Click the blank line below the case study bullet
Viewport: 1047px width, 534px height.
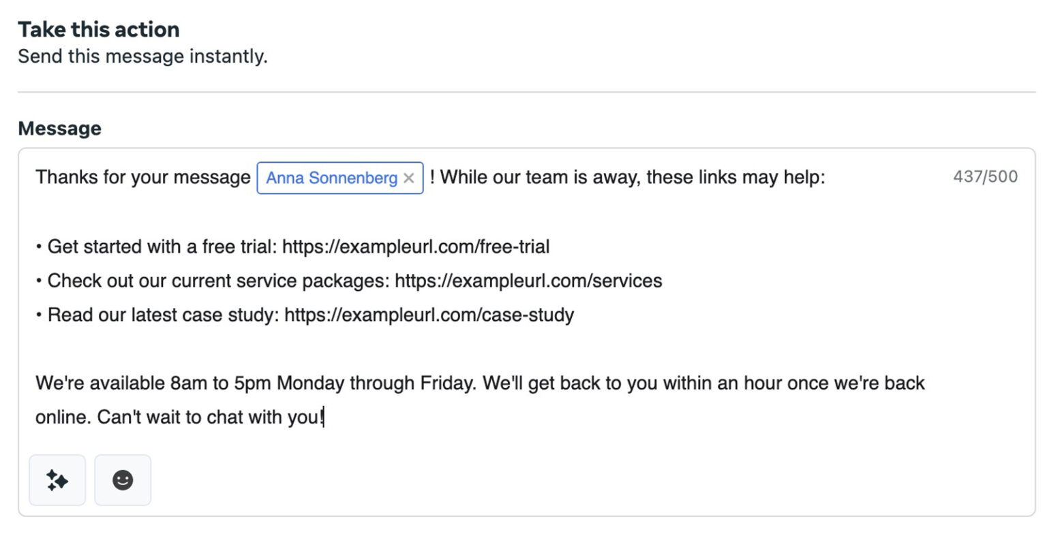coord(273,349)
